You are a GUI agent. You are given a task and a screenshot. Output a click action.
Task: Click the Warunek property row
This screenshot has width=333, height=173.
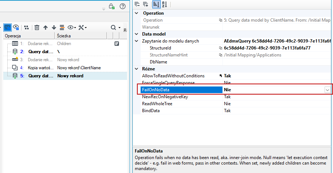(x=236, y=27)
